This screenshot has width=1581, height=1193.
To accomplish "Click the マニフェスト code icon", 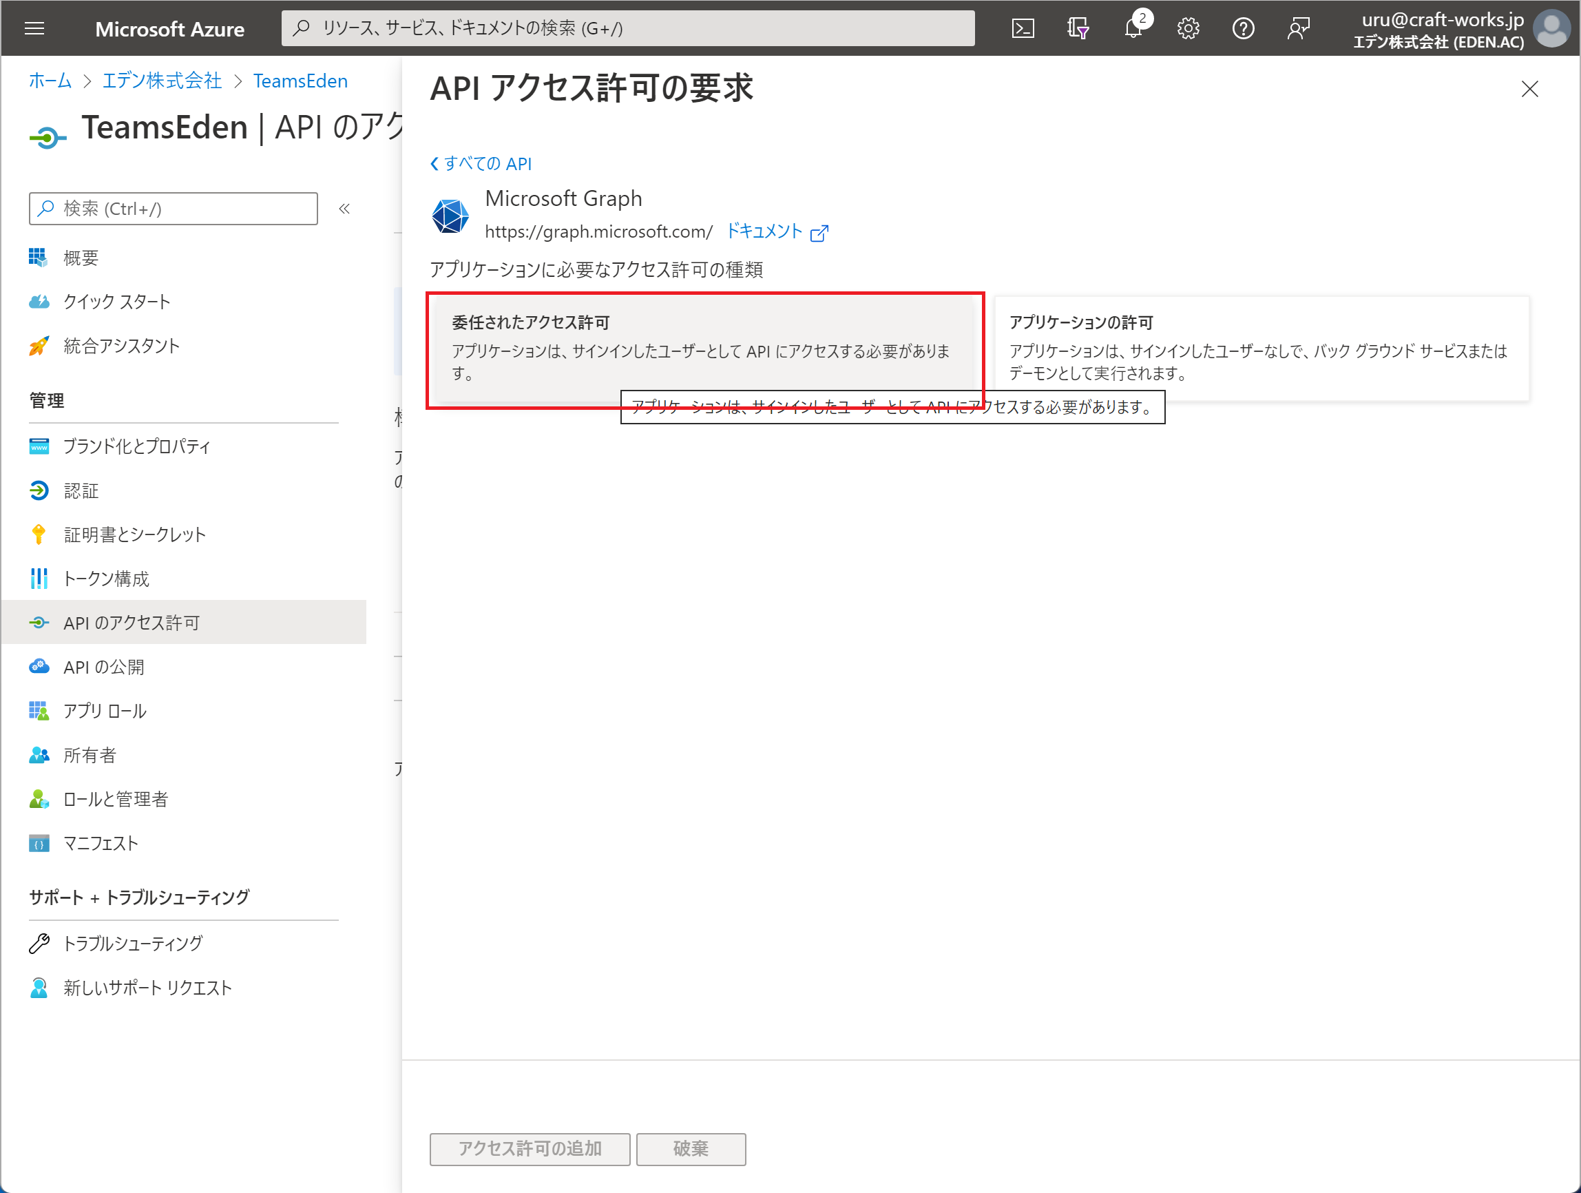I will tap(39, 844).
